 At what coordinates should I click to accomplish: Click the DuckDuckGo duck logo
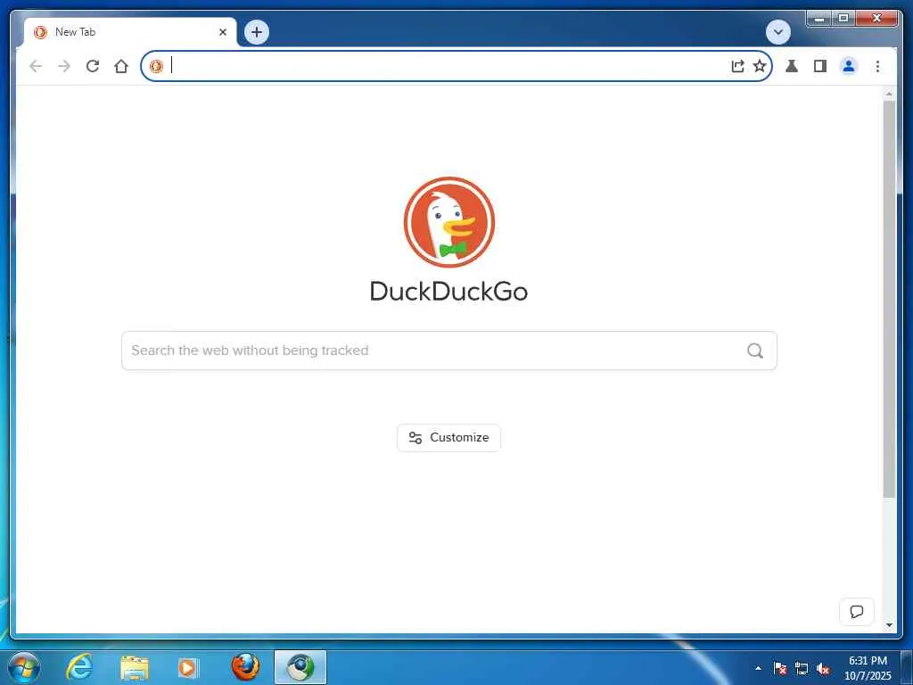point(449,222)
